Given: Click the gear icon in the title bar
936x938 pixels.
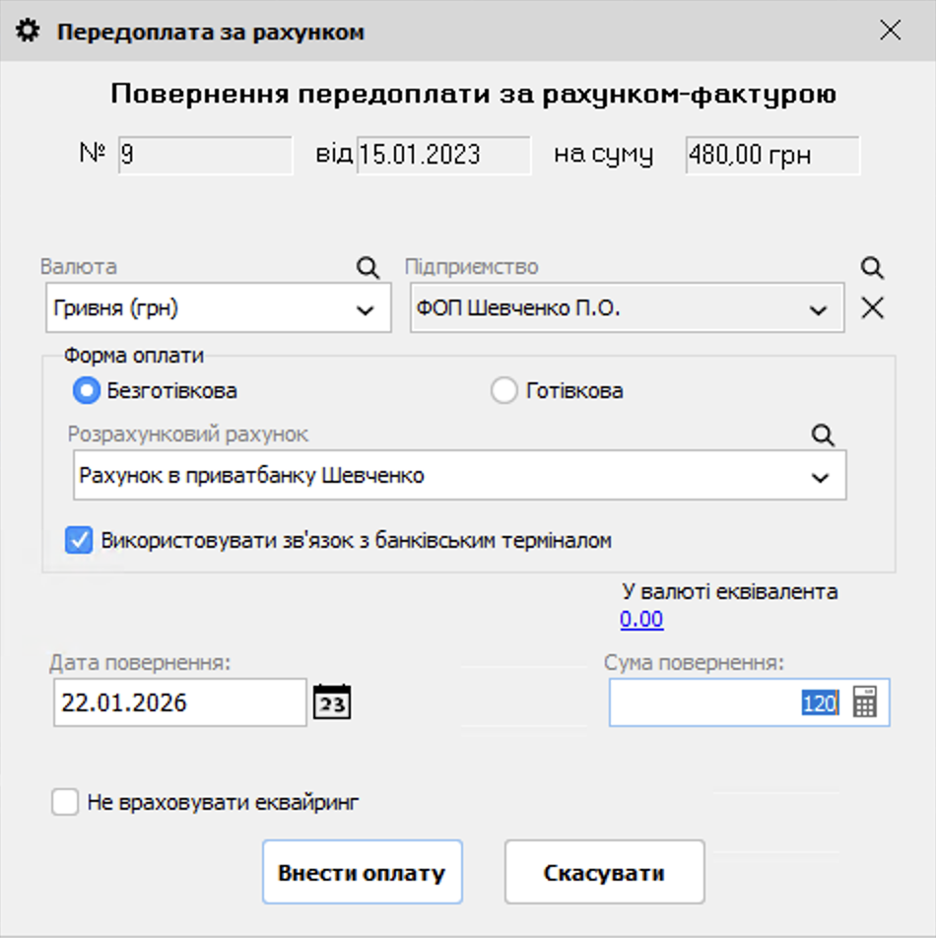Looking at the screenshot, I should pyautogui.click(x=28, y=30).
